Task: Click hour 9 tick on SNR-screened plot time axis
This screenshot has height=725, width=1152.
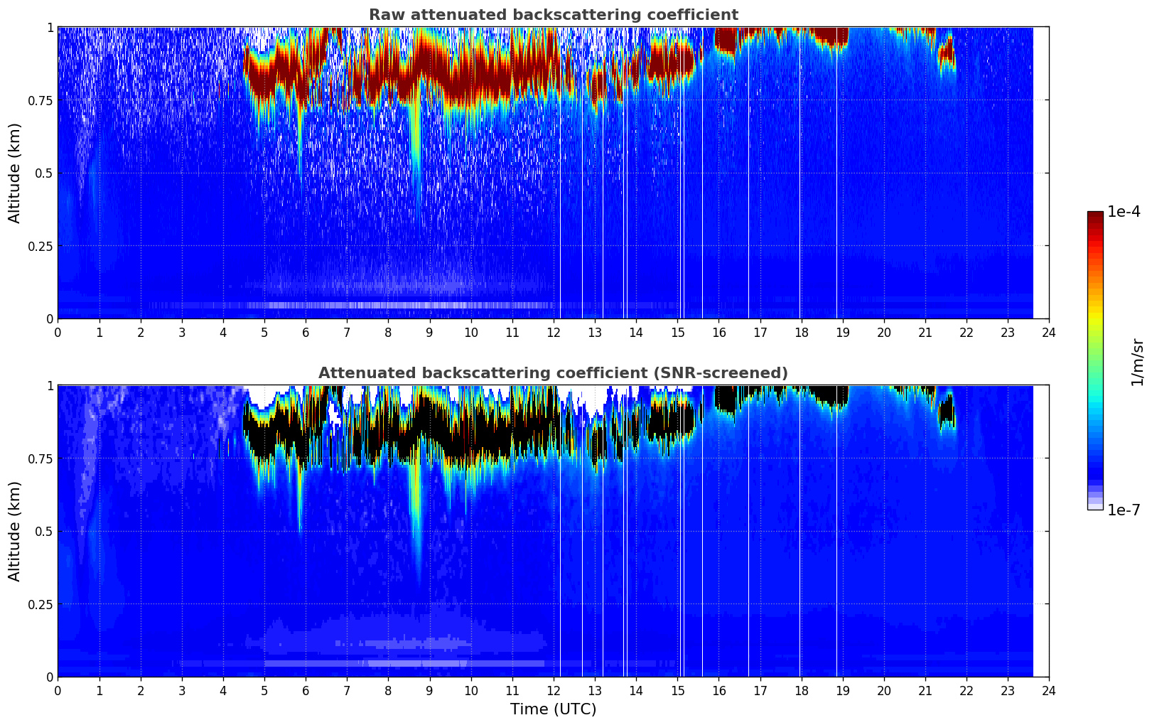Action: coord(429,690)
